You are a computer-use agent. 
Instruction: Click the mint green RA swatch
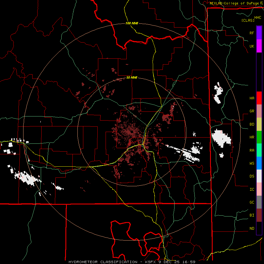point(259,150)
